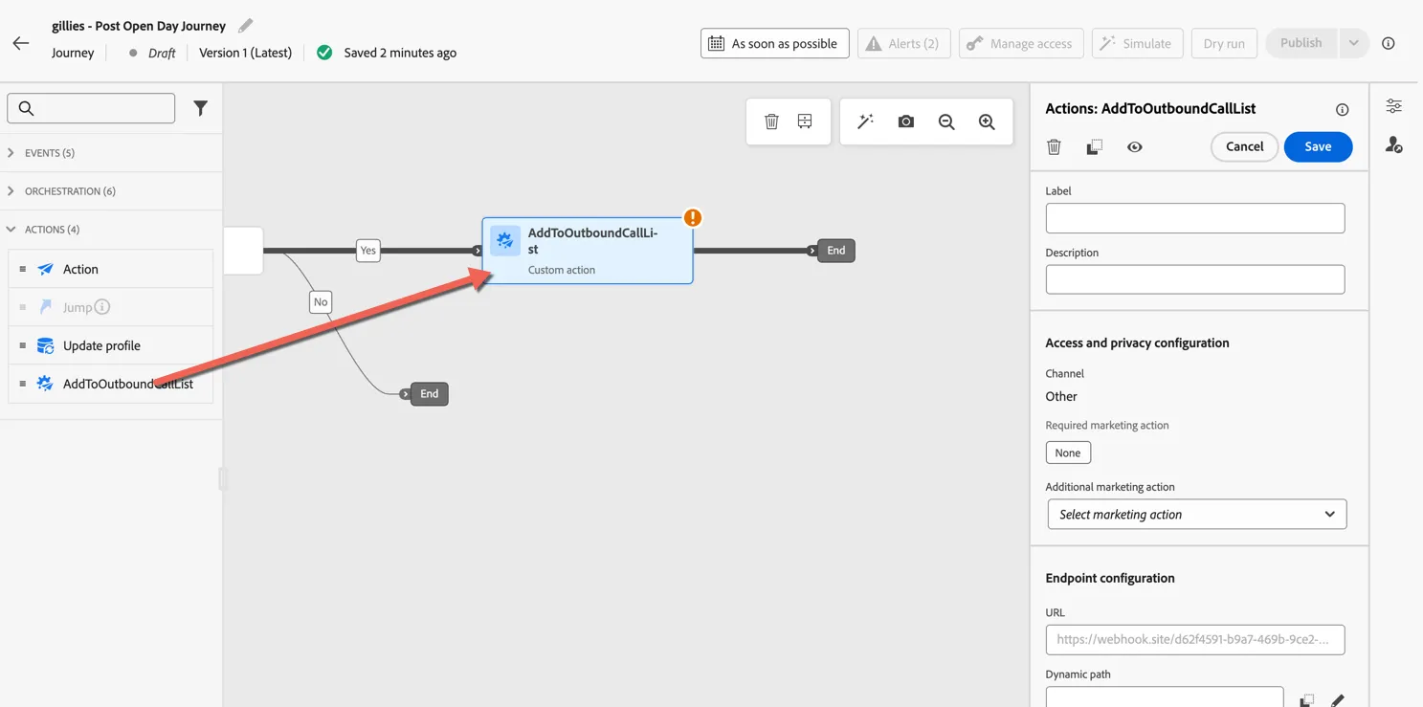Expand the ORCHESTRATION (6) section
The image size is (1423, 707).
point(111,191)
